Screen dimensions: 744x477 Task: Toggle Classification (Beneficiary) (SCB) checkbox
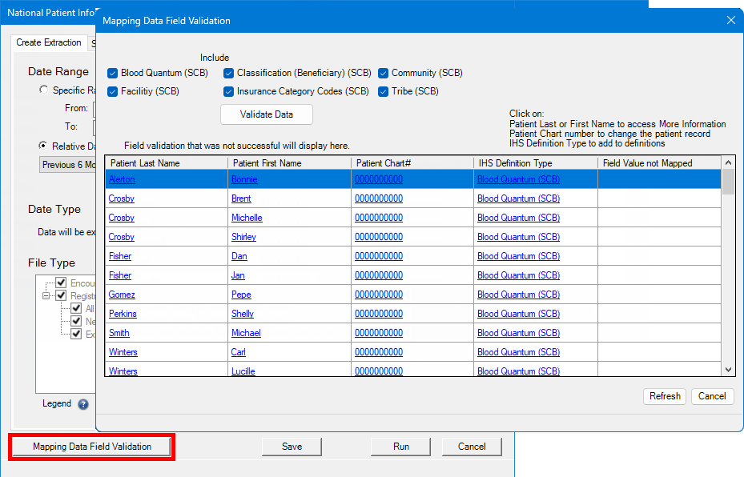(x=229, y=73)
